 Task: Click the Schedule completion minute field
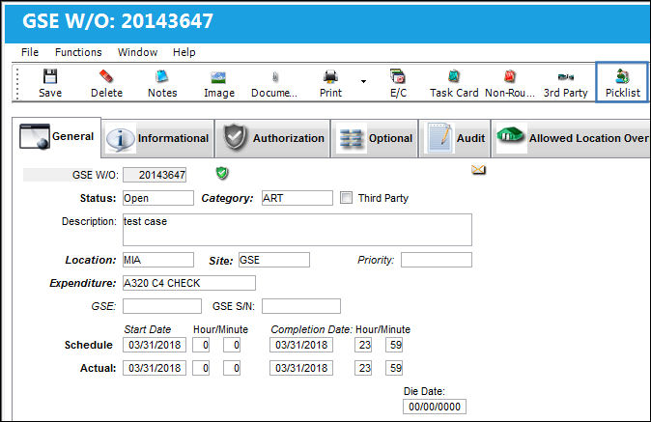pyautogui.click(x=394, y=345)
